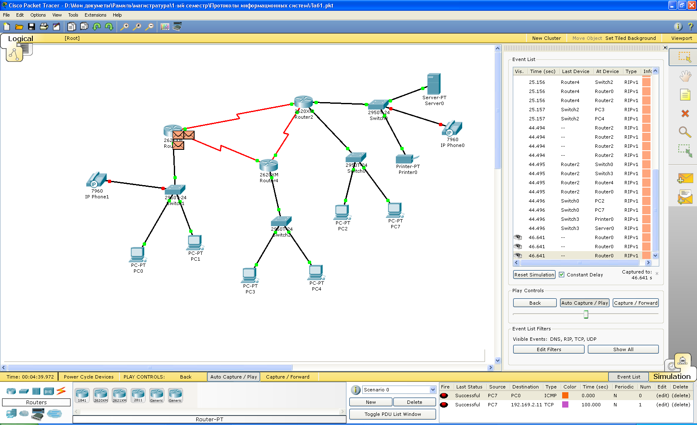Click Auto Capture / Play in Play Controls
Screen dimensions: 697x425
(585, 303)
